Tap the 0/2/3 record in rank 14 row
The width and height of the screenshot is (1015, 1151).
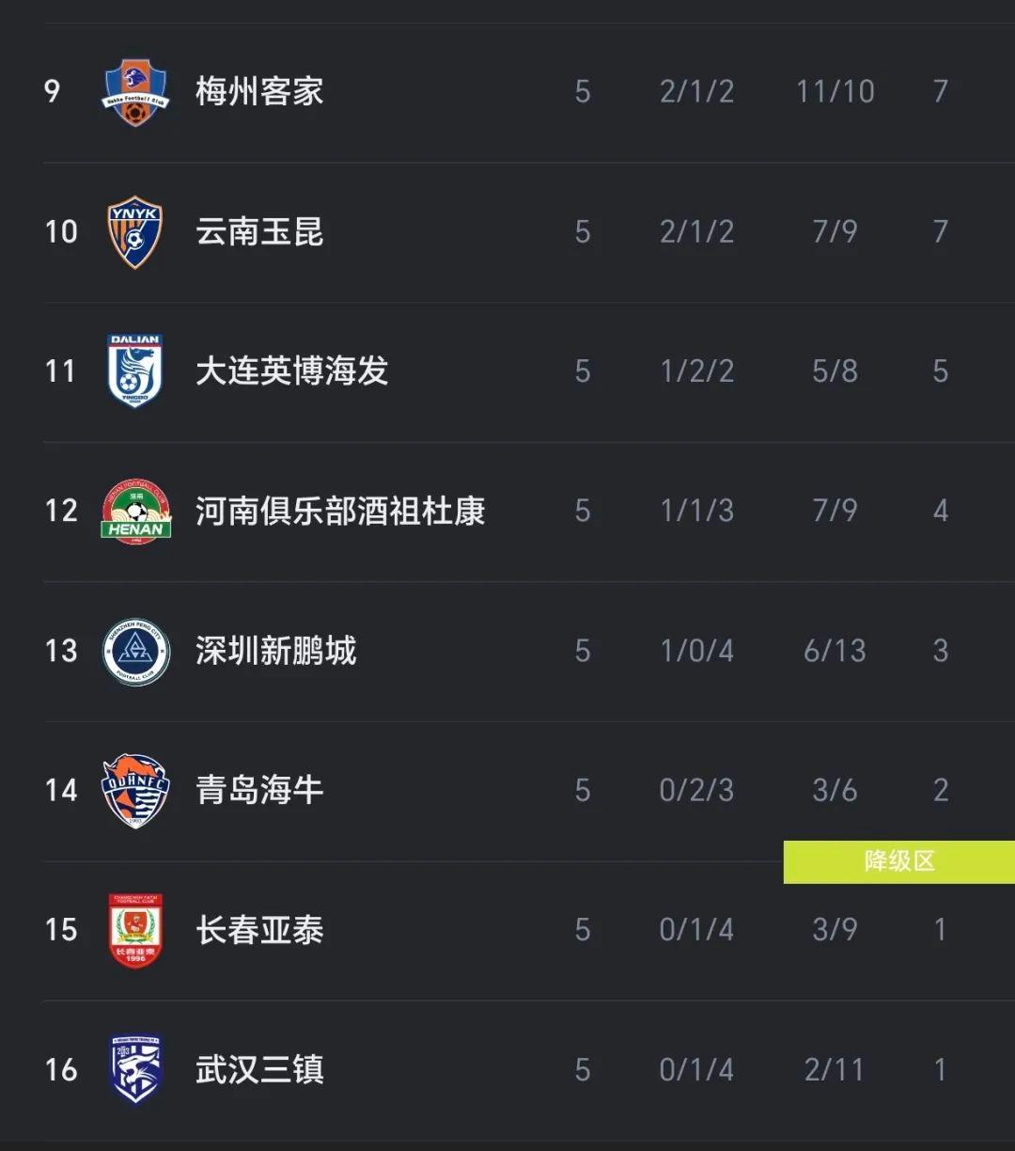coord(696,790)
